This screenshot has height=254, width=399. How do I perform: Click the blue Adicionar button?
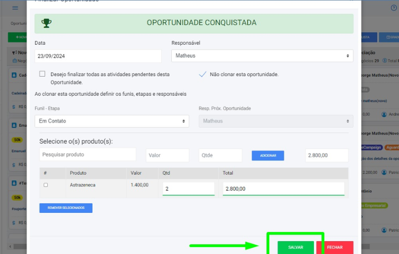(268, 155)
